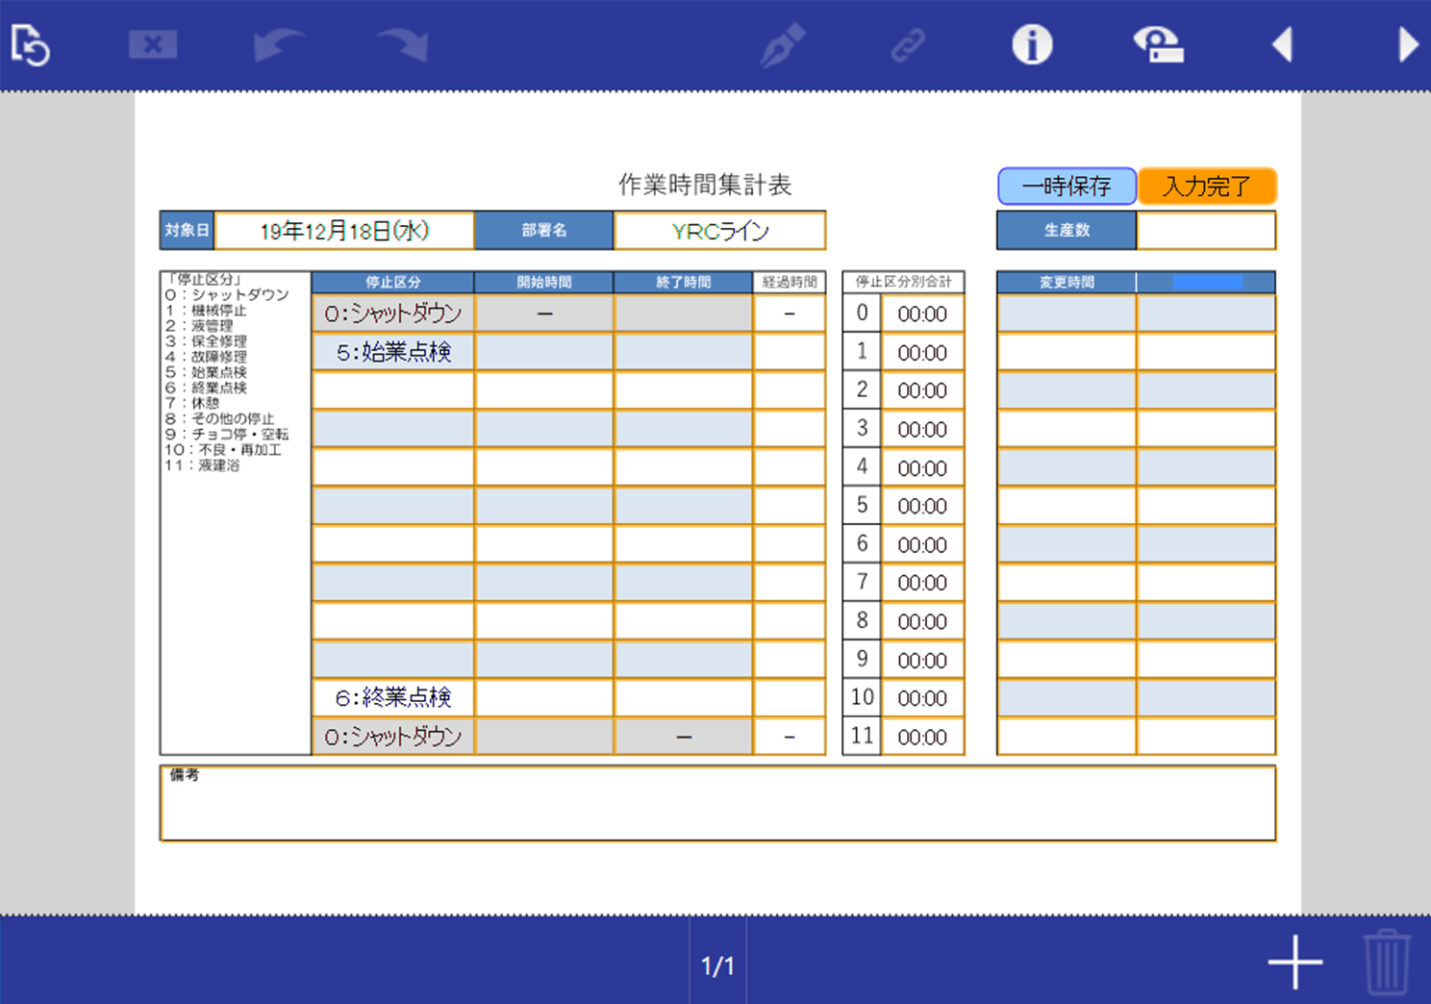Viewport: 1431px width, 1004px height.
Task: Click the 生産数 input field
Action: pos(1206,231)
